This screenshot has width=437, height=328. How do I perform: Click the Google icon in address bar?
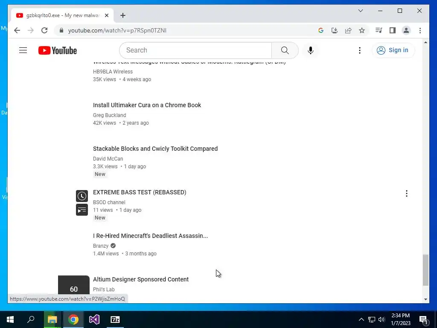point(321,30)
